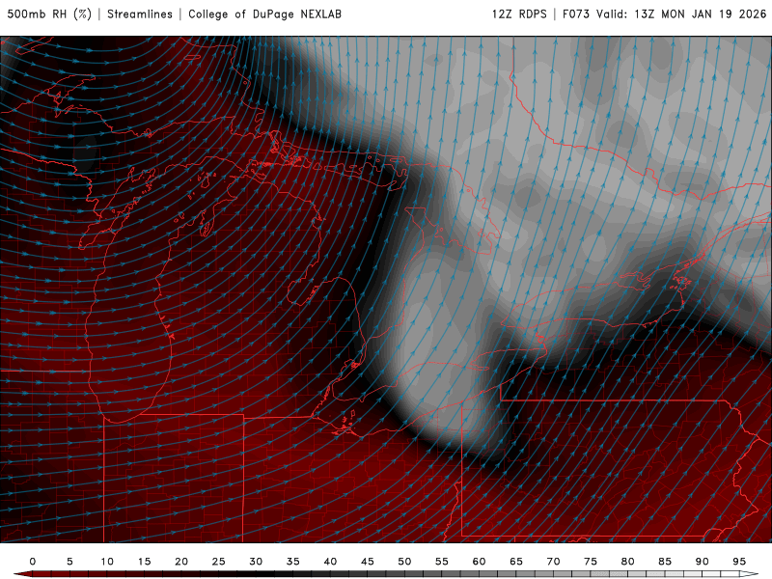772x579 pixels.
Task: Select the 'Streamlines' label in header
Action: click(x=140, y=14)
